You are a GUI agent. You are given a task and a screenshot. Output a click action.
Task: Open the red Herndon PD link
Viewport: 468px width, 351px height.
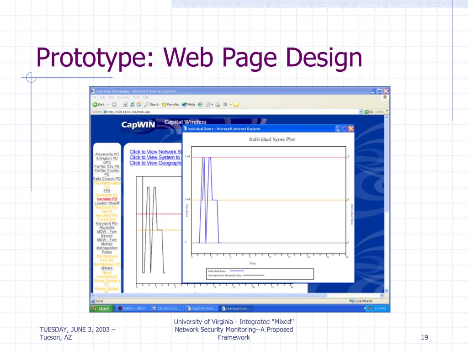107,199
